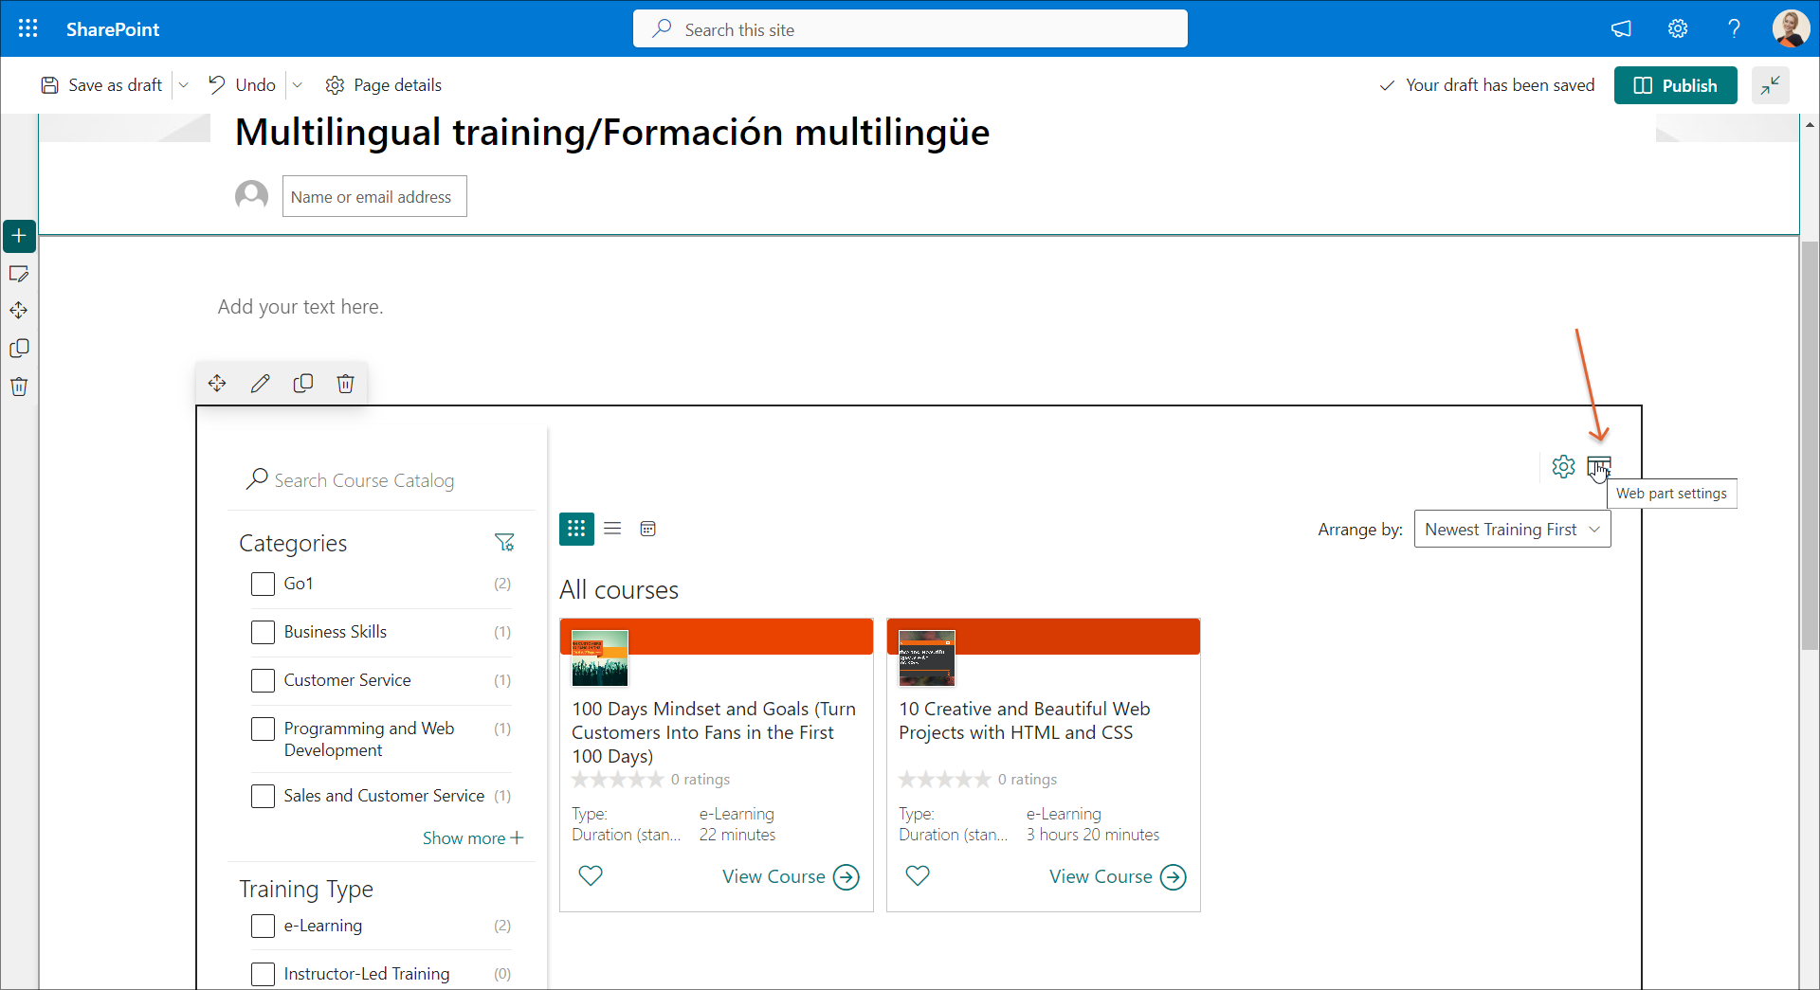
Task: Click Undo in the command bar
Action: point(243,85)
